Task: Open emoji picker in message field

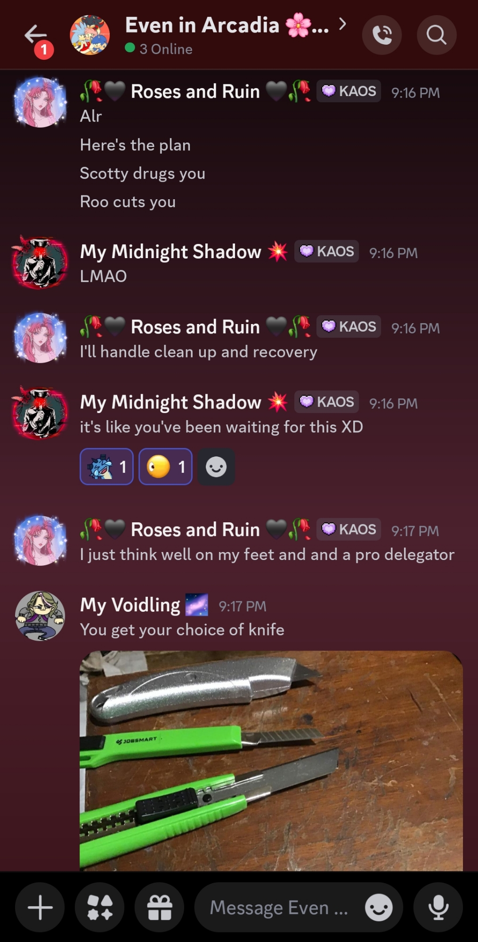Action: pyautogui.click(x=379, y=907)
